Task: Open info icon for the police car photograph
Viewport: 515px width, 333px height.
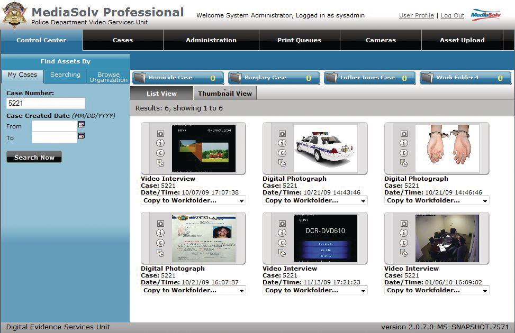Action: (282, 143)
